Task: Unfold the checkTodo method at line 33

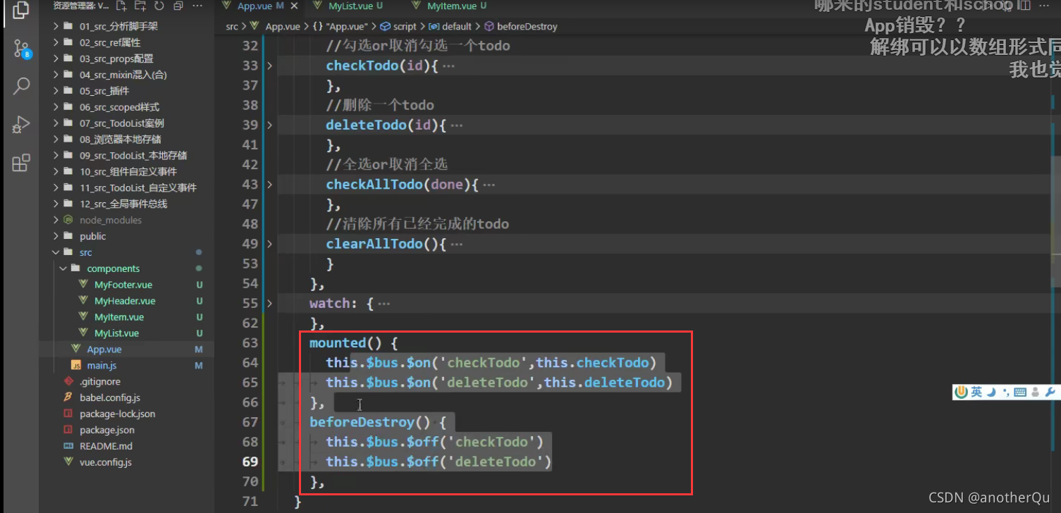Action: [269, 66]
